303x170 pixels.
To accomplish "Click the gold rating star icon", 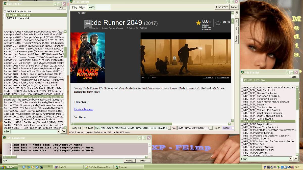I will click(198, 23).
